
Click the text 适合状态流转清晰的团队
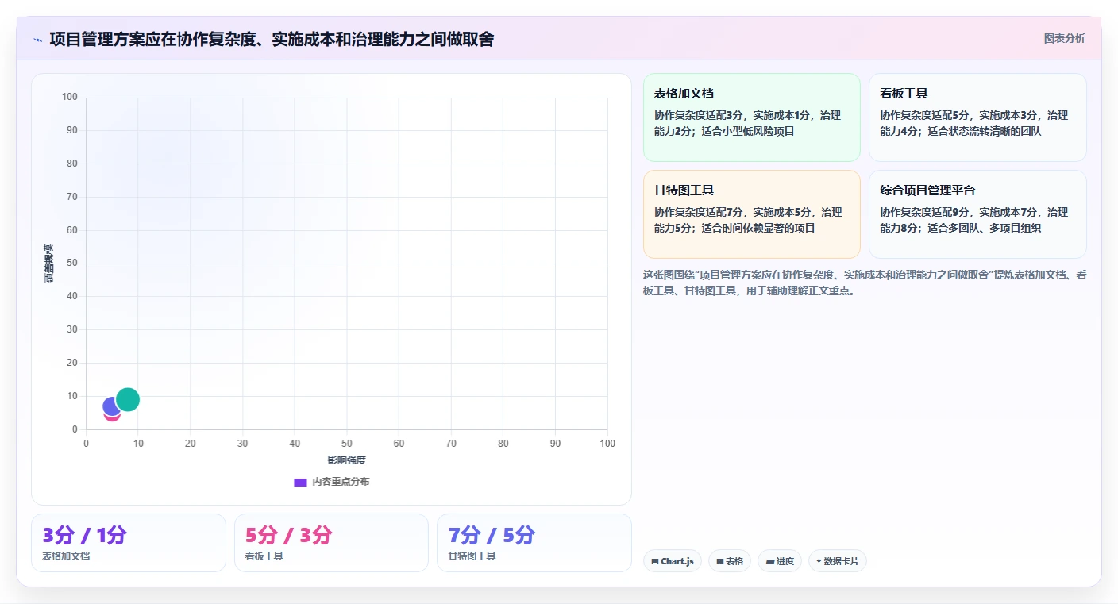tap(985, 131)
